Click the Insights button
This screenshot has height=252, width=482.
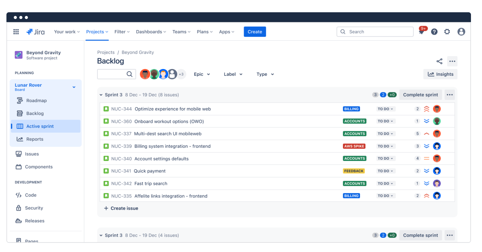[440, 74]
